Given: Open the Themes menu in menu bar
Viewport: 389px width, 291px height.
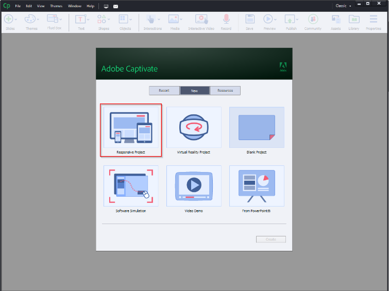Looking at the screenshot, I should click(56, 6).
